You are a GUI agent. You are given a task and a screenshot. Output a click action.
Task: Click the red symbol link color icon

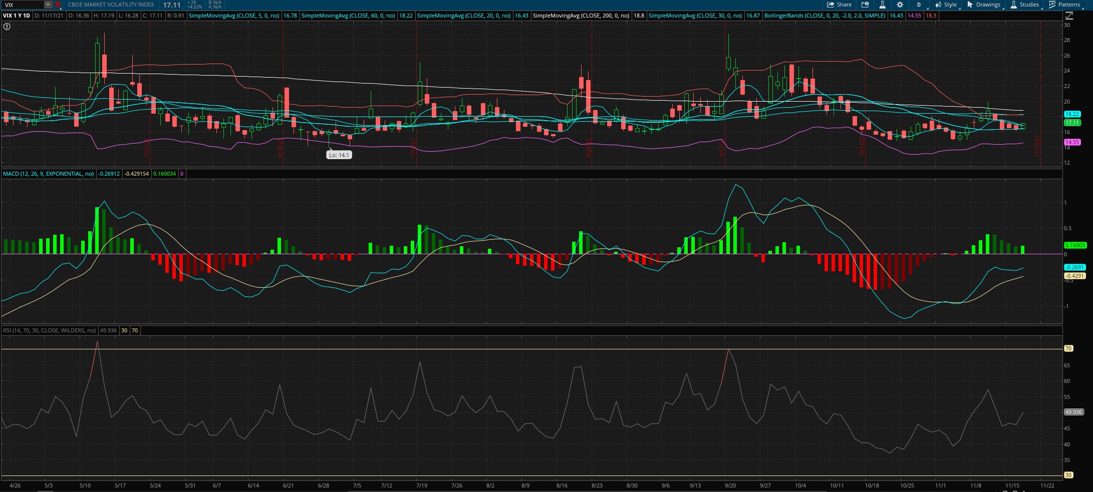(x=58, y=5)
